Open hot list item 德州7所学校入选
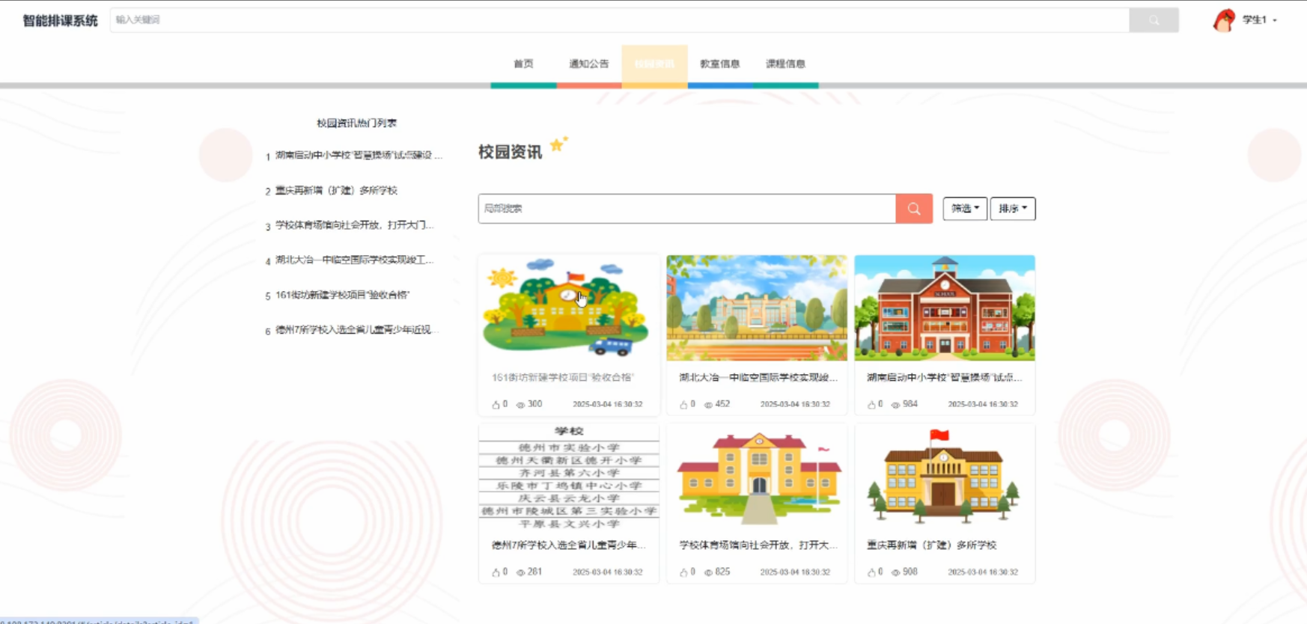The width and height of the screenshot is (1307, 624). point(356,330)
